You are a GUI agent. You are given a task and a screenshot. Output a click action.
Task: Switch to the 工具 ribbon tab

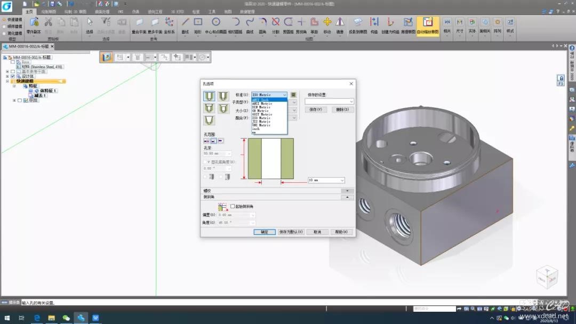pos(212,11)
